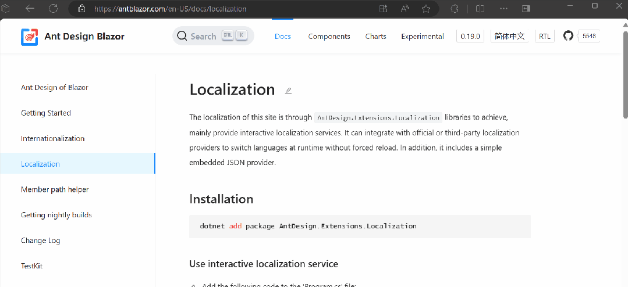Open the Components tab
The image size is (628, 287).
point(329,37)
